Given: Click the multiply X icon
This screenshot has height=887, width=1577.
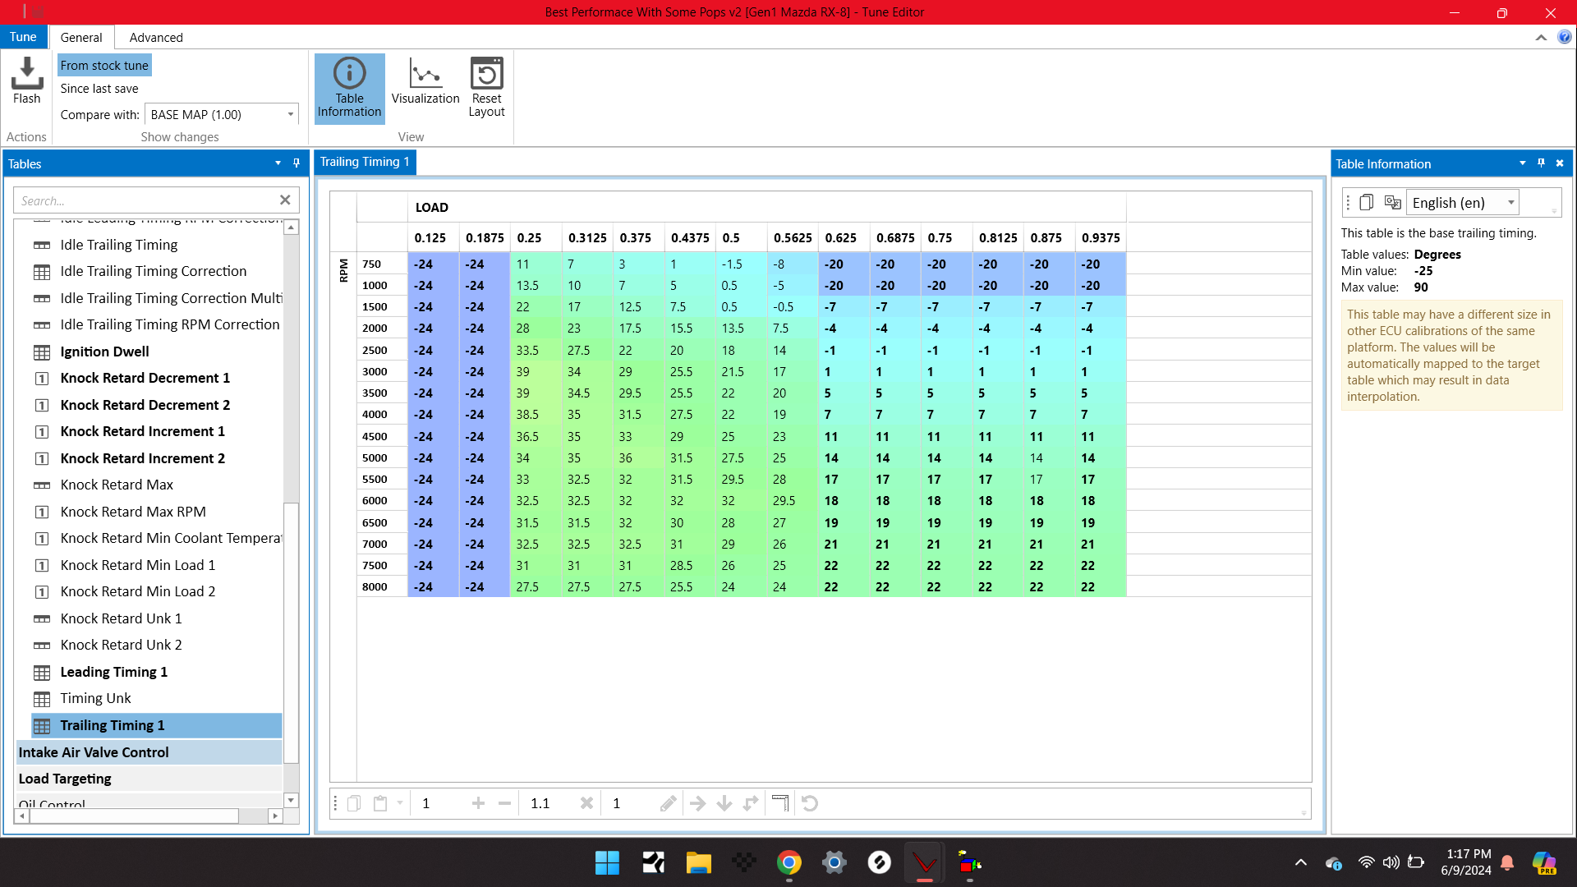Looking at the screenshot, I should click(x=586, y=803).
